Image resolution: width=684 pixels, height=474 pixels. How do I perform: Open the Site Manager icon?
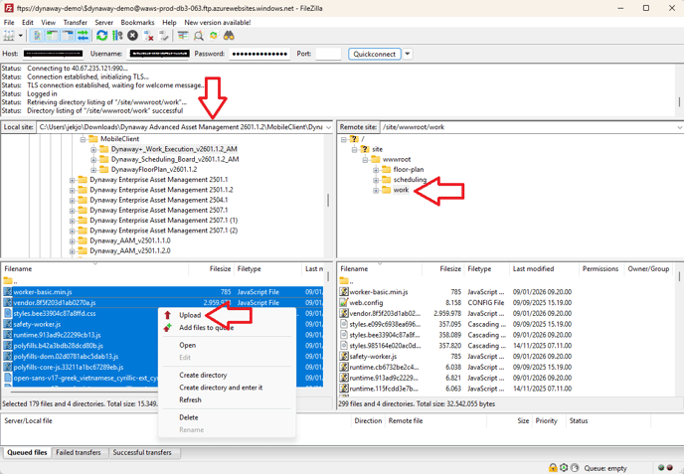(11, 36)
